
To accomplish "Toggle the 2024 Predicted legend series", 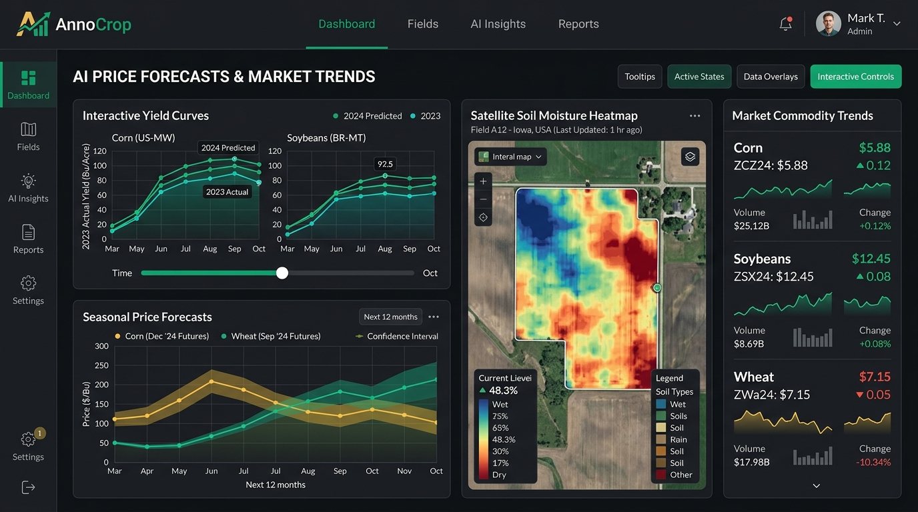I will click(x=367, y=116).
